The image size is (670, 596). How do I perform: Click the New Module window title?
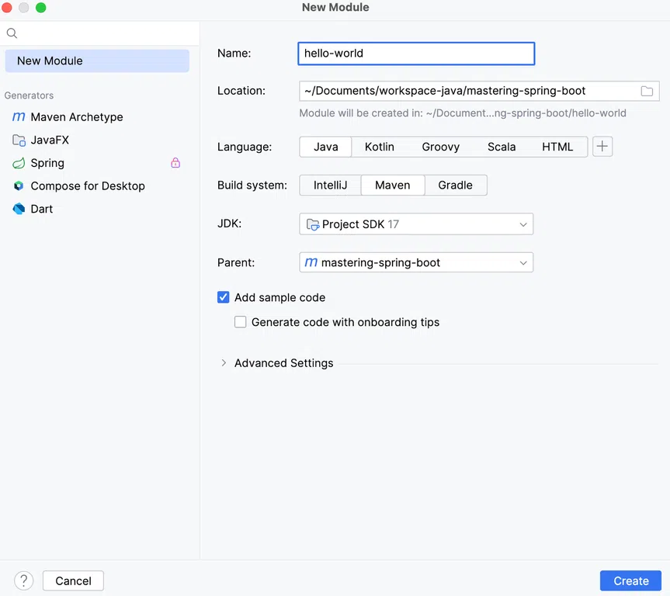[335, 7]
